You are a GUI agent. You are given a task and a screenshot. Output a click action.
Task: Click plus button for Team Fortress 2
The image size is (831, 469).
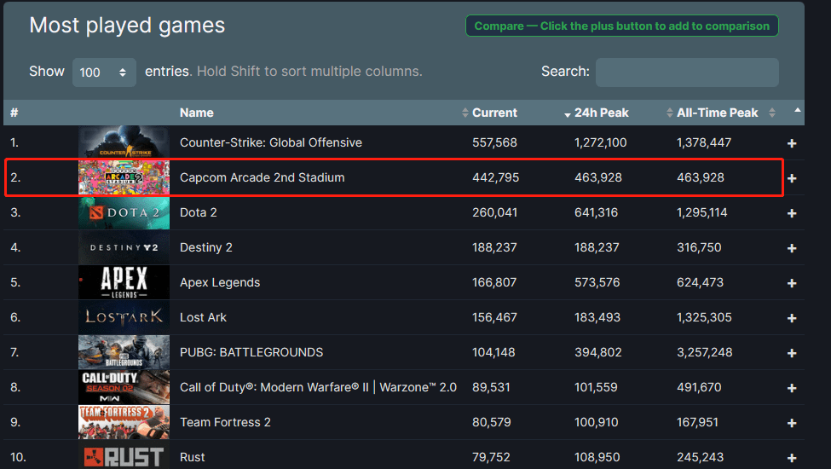click(x=792, y=423)
